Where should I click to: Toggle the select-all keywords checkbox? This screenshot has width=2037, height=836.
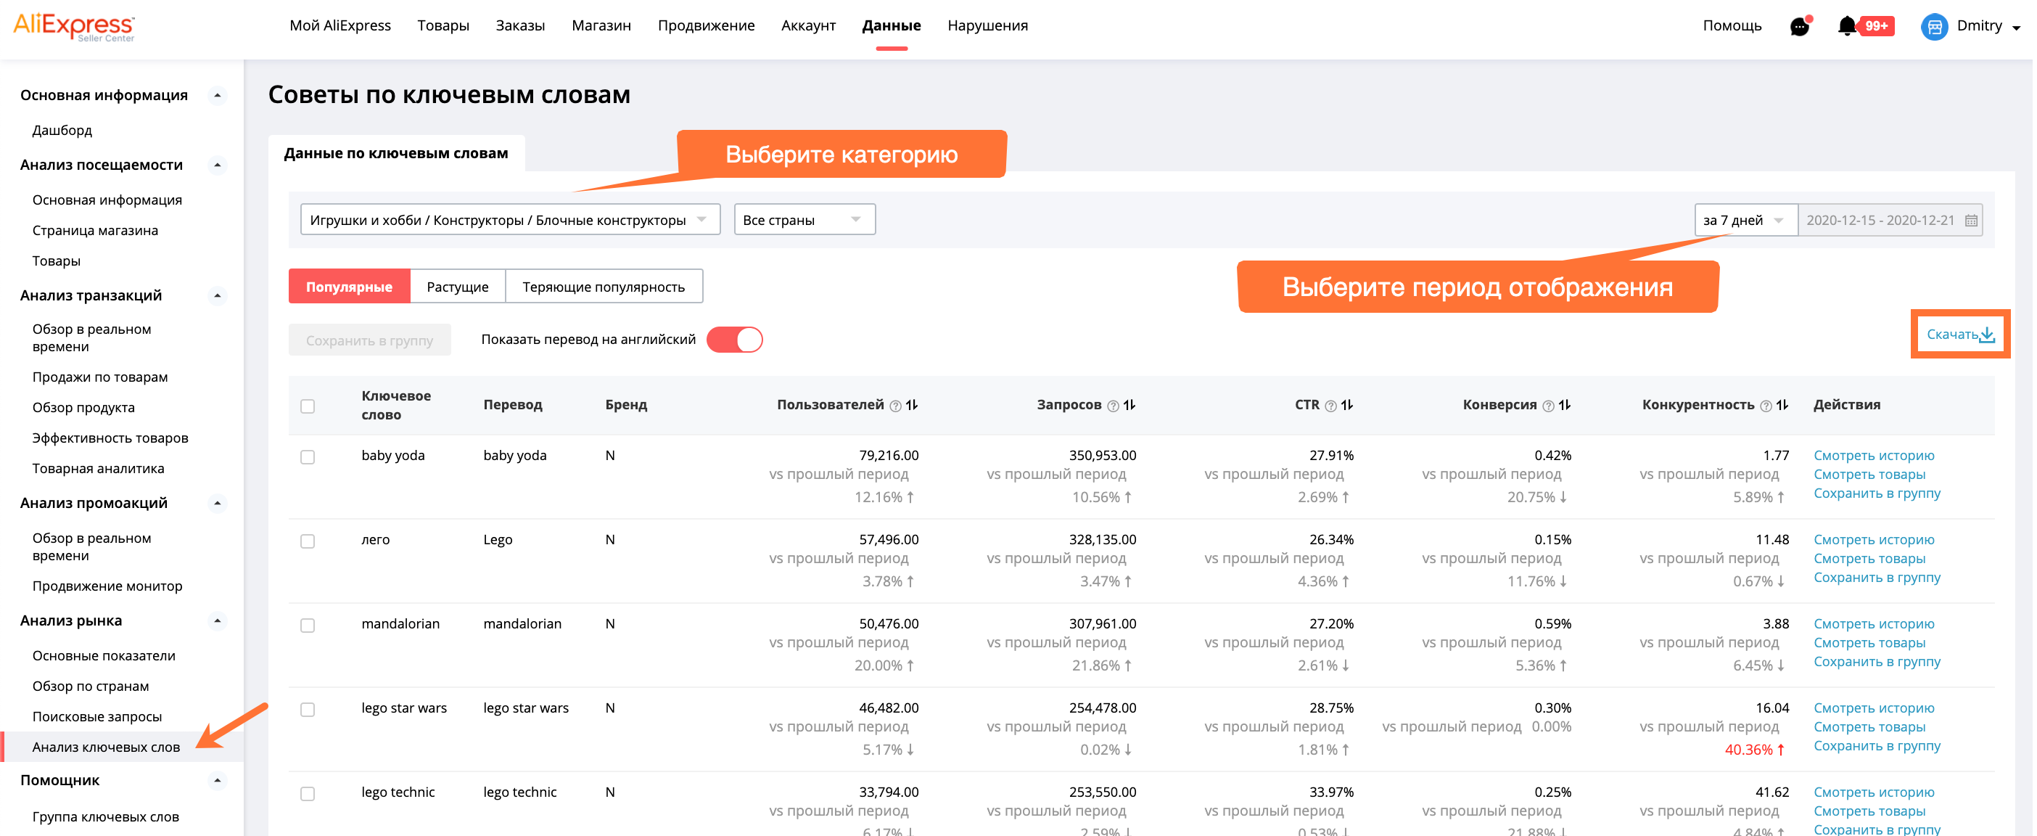(x=308, y=406)
